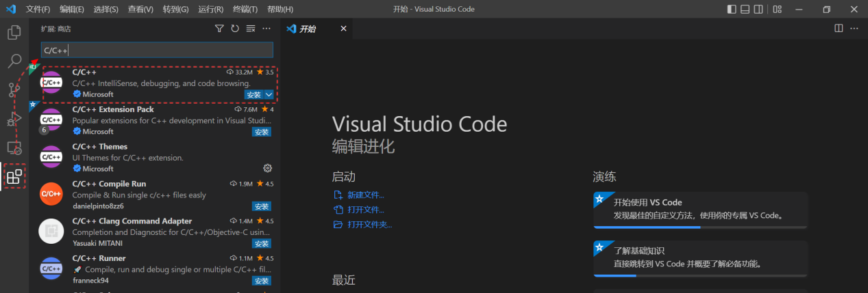868x293 pixels.
Task: Click the C/C++ Themes manage gear icon
Action: [268, 168]
